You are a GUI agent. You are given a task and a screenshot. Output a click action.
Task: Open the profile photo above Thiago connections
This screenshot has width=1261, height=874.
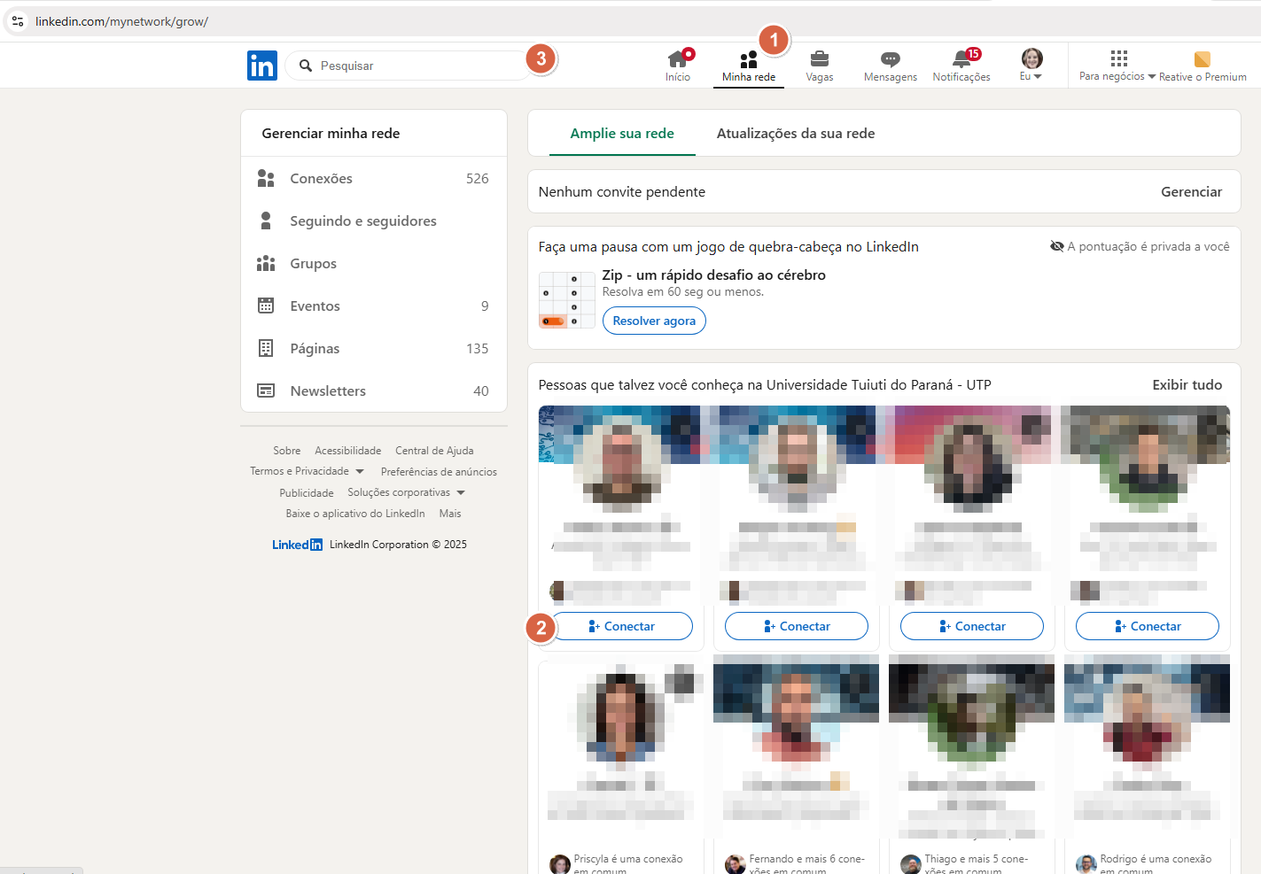[971, 717]
